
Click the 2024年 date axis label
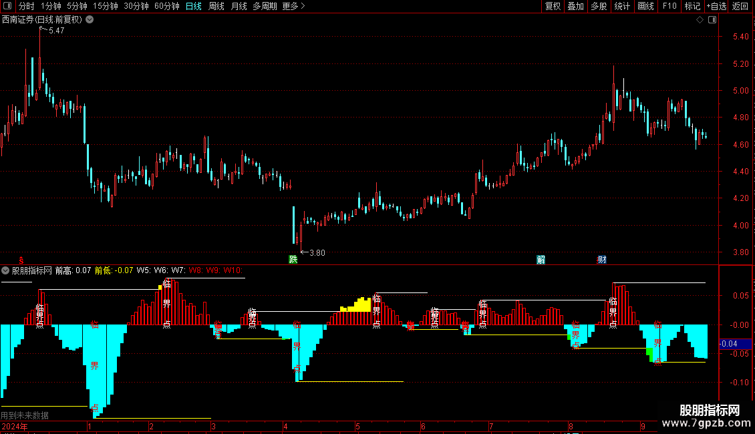pyautogui.click(x=15, y=426)
